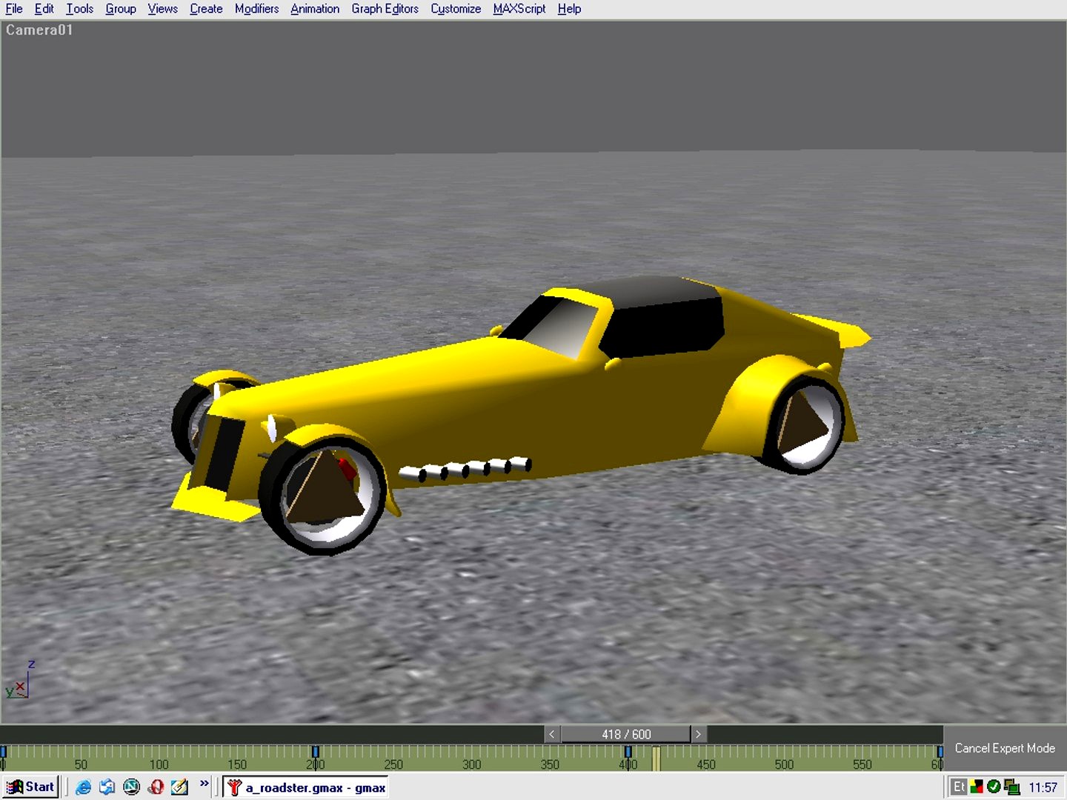
Task: Open the Graph Editors menu
Action: point(385,9)
